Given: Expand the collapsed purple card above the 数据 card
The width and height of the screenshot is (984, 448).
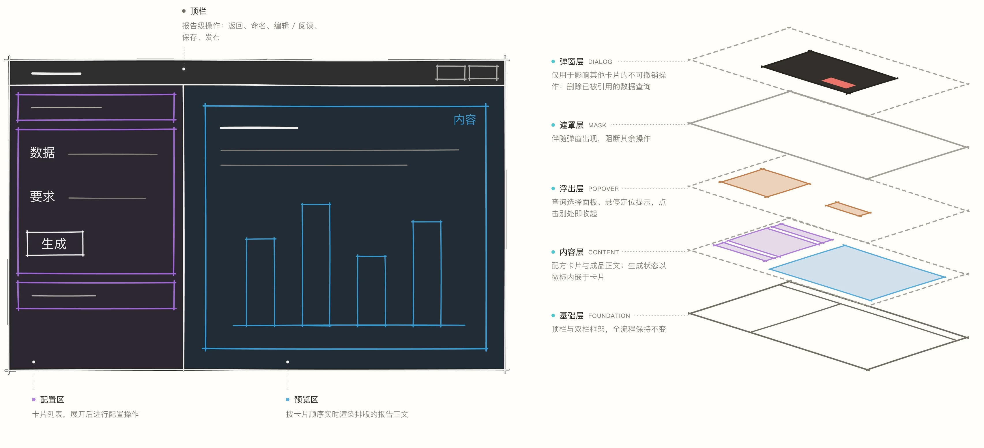Looking at the screenshot, I should click(96, 107).
